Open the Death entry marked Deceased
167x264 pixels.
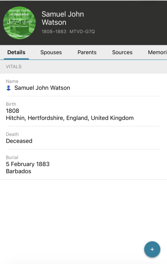pyautogui.click(x=19, y=141)
